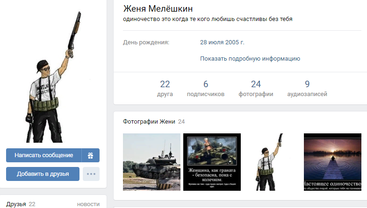Open the grenade demotivator photo thumbnail
Viewport: 367px width, 208px height.
pos(212,162)
